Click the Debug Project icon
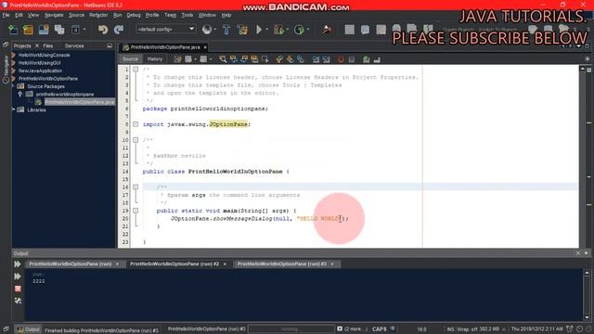The width and height of the screenshot is (594, 334). click(278, 30)
